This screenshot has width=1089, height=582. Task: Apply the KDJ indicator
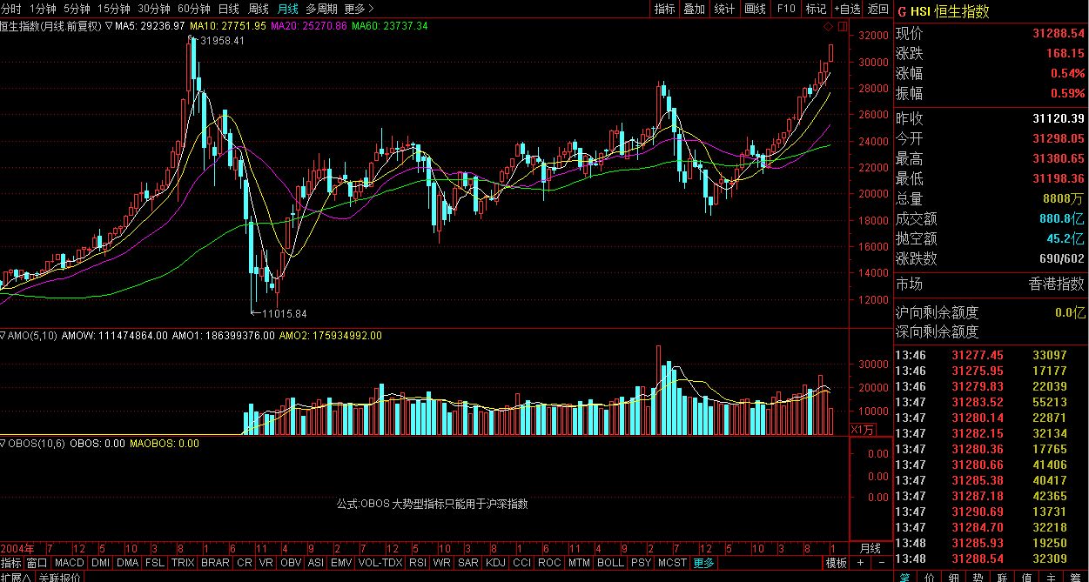coord(495,563)
